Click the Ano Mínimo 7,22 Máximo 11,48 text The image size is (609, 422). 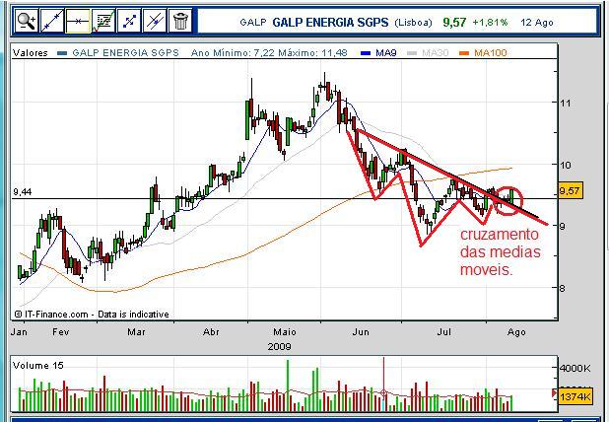click(x=269, y=53)
